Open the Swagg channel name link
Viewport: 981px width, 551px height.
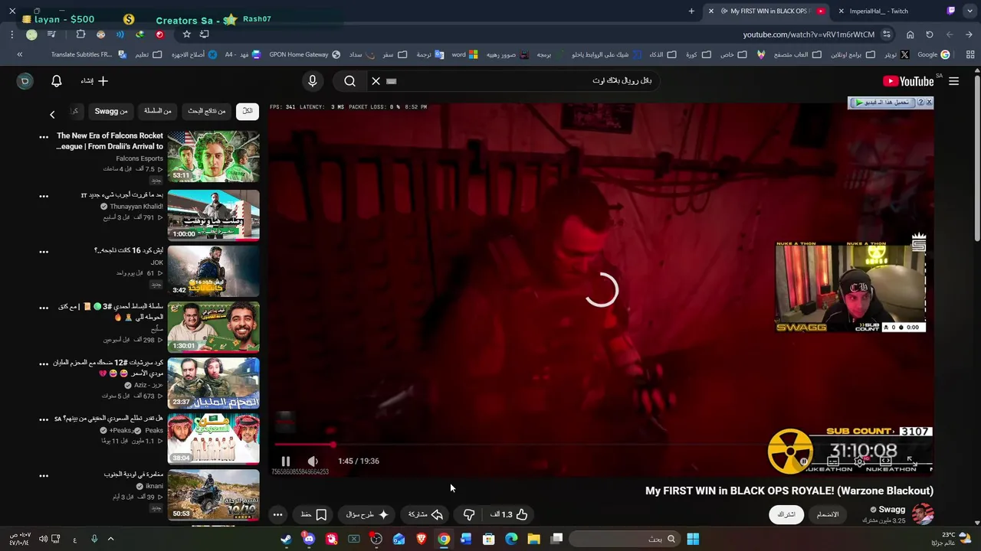(x=891, y=510)
